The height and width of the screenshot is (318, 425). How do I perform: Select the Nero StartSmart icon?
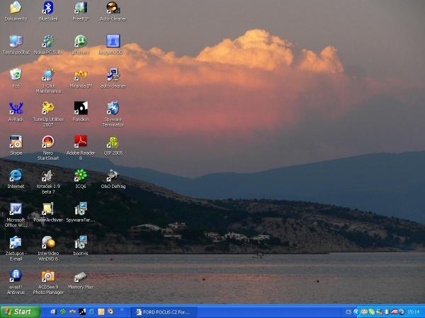[x=48, y=142]
